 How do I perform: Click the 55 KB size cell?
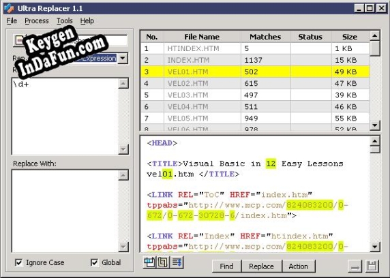[350, 119]
